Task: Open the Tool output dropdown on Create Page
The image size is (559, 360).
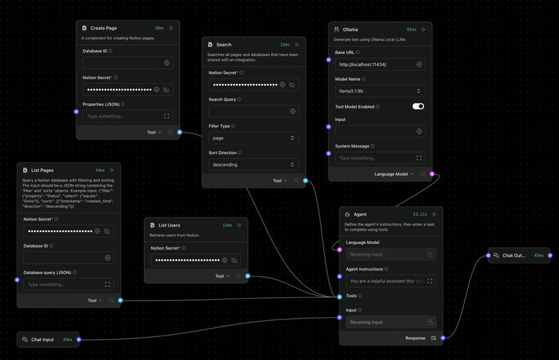Action: [154, 132]
